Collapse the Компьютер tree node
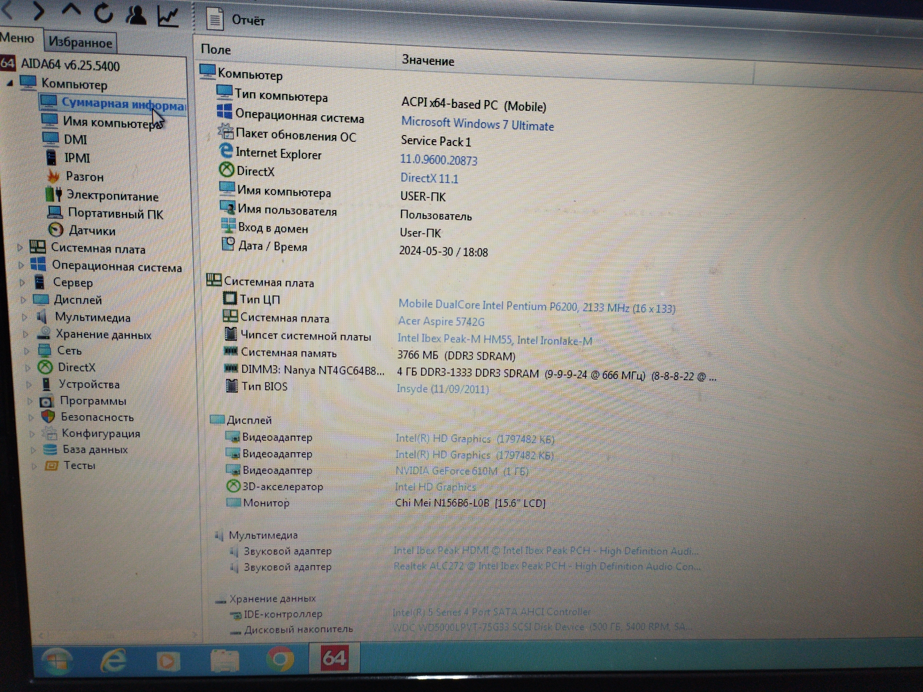Viewport: 923px width, 692px height. 10,84
